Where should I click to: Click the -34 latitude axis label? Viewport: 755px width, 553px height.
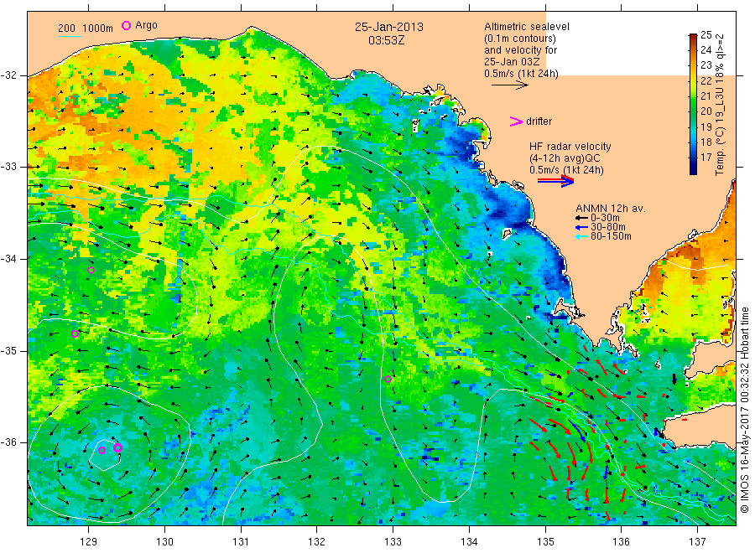click(x=8, y=259)
